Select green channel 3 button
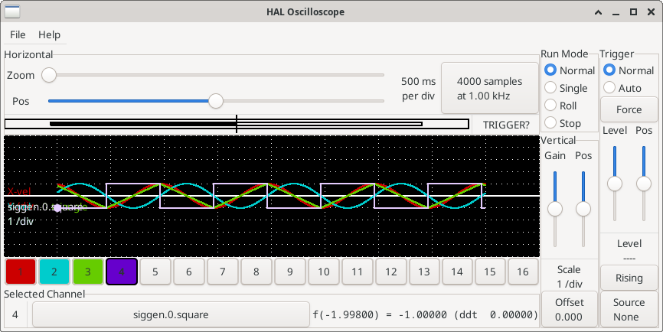 pos(88,272)
